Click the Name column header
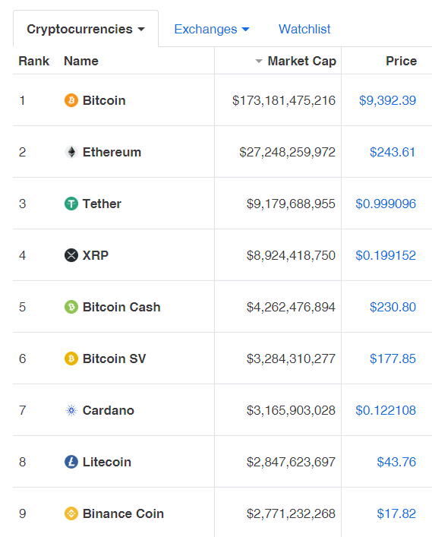The image size is (432, 537). [81, 61]
